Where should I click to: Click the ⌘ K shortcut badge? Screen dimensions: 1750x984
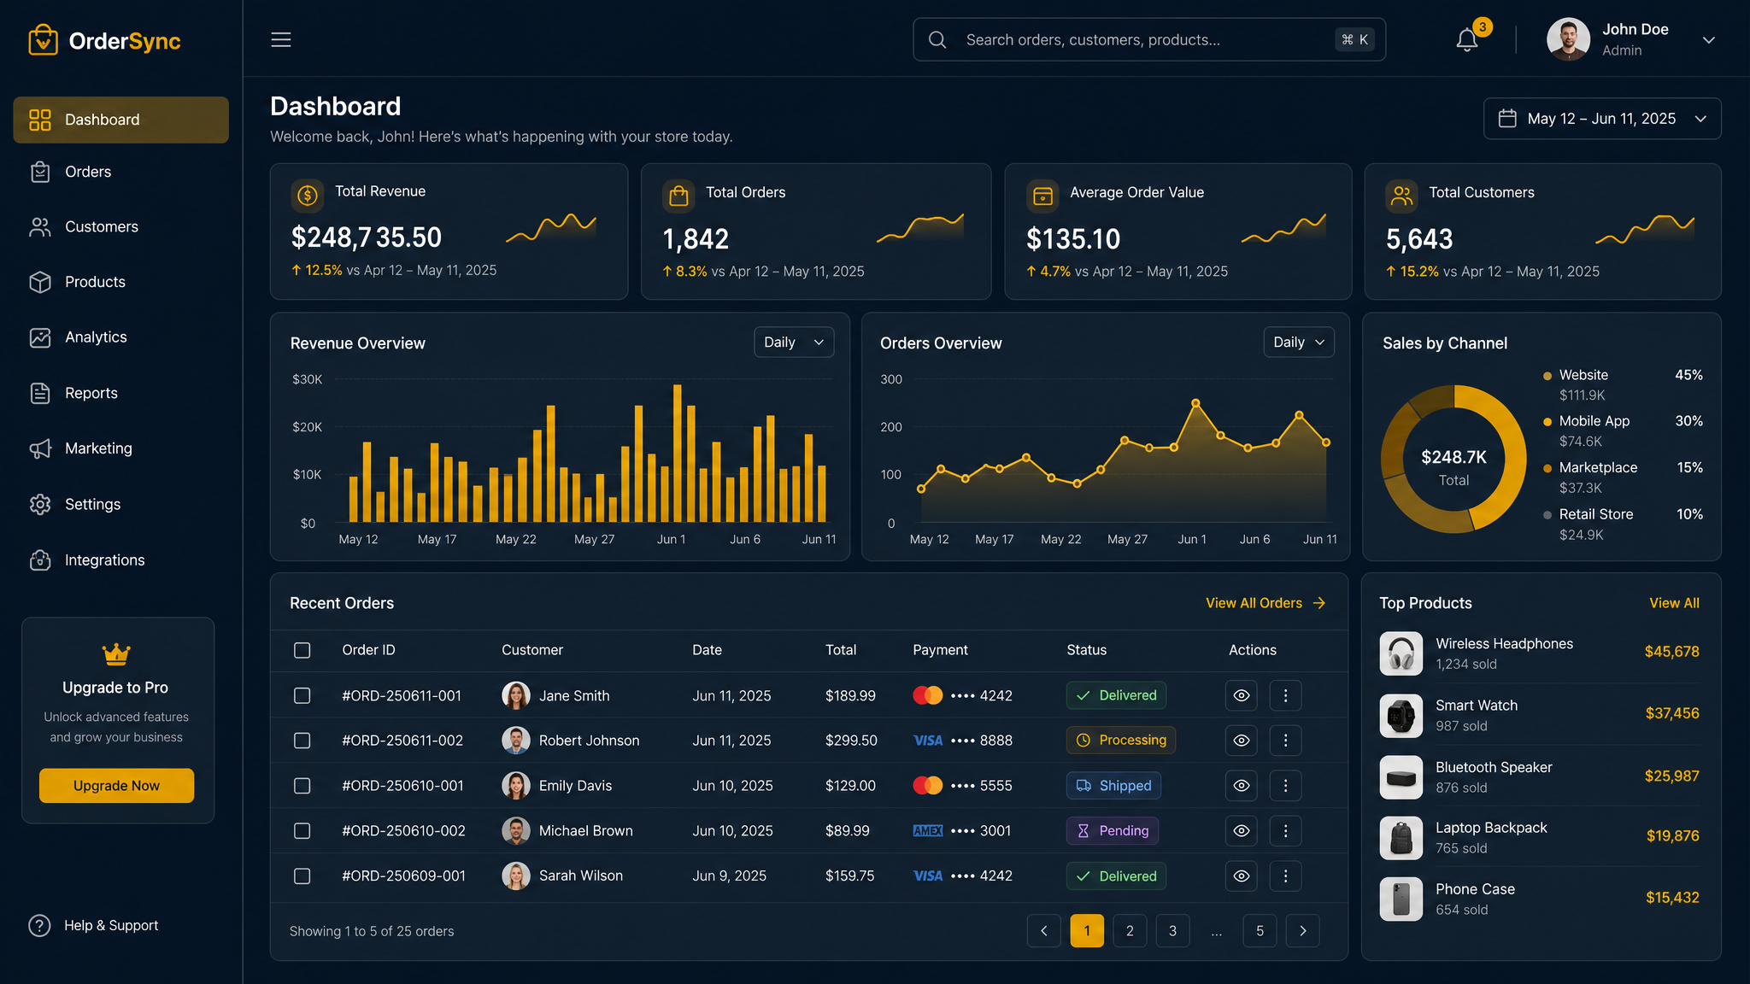click(x=1355, y=39)
